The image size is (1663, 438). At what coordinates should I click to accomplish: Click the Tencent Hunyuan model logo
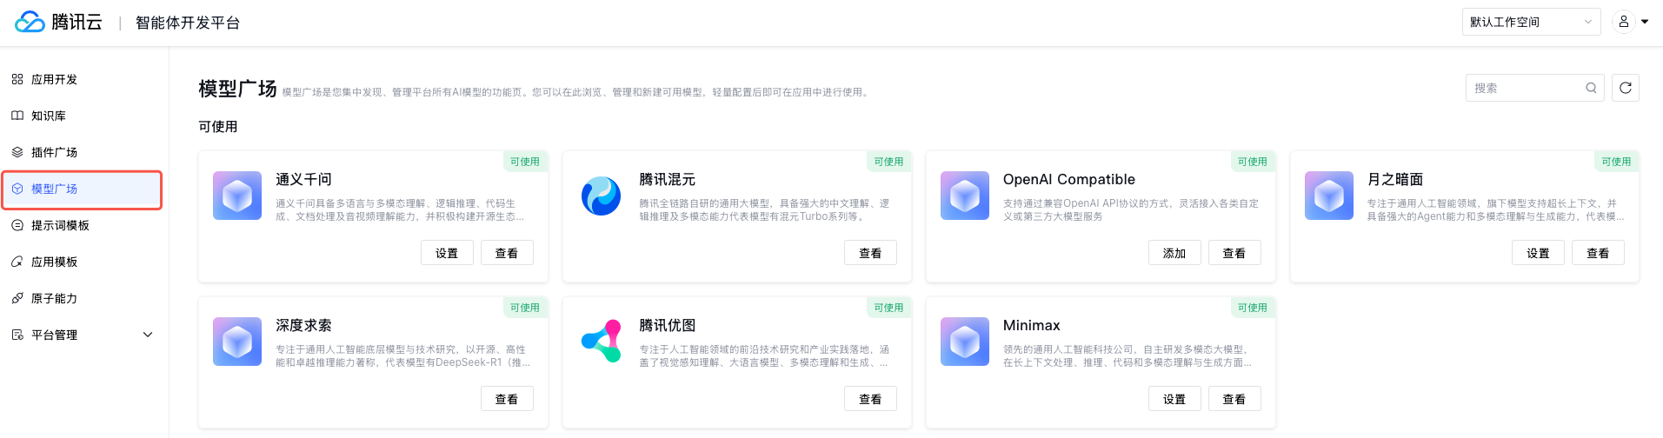(x=601, y=196)
